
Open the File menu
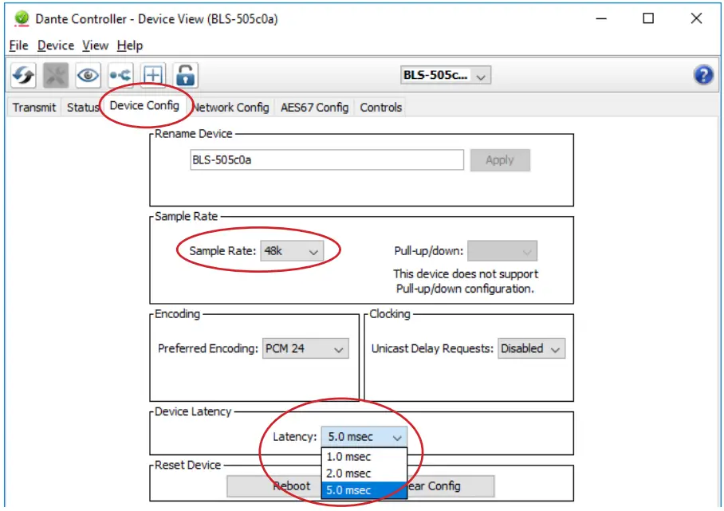(x=19, y=45)
